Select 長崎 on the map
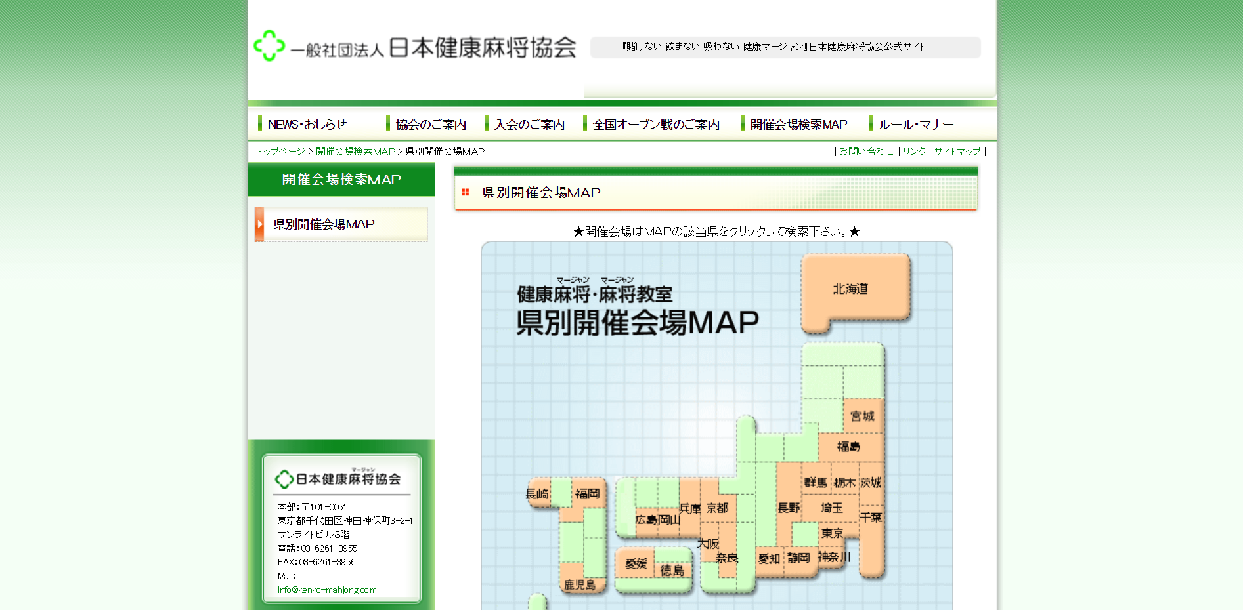This screenshot has width=1243, height=610. tap(538, 493)
